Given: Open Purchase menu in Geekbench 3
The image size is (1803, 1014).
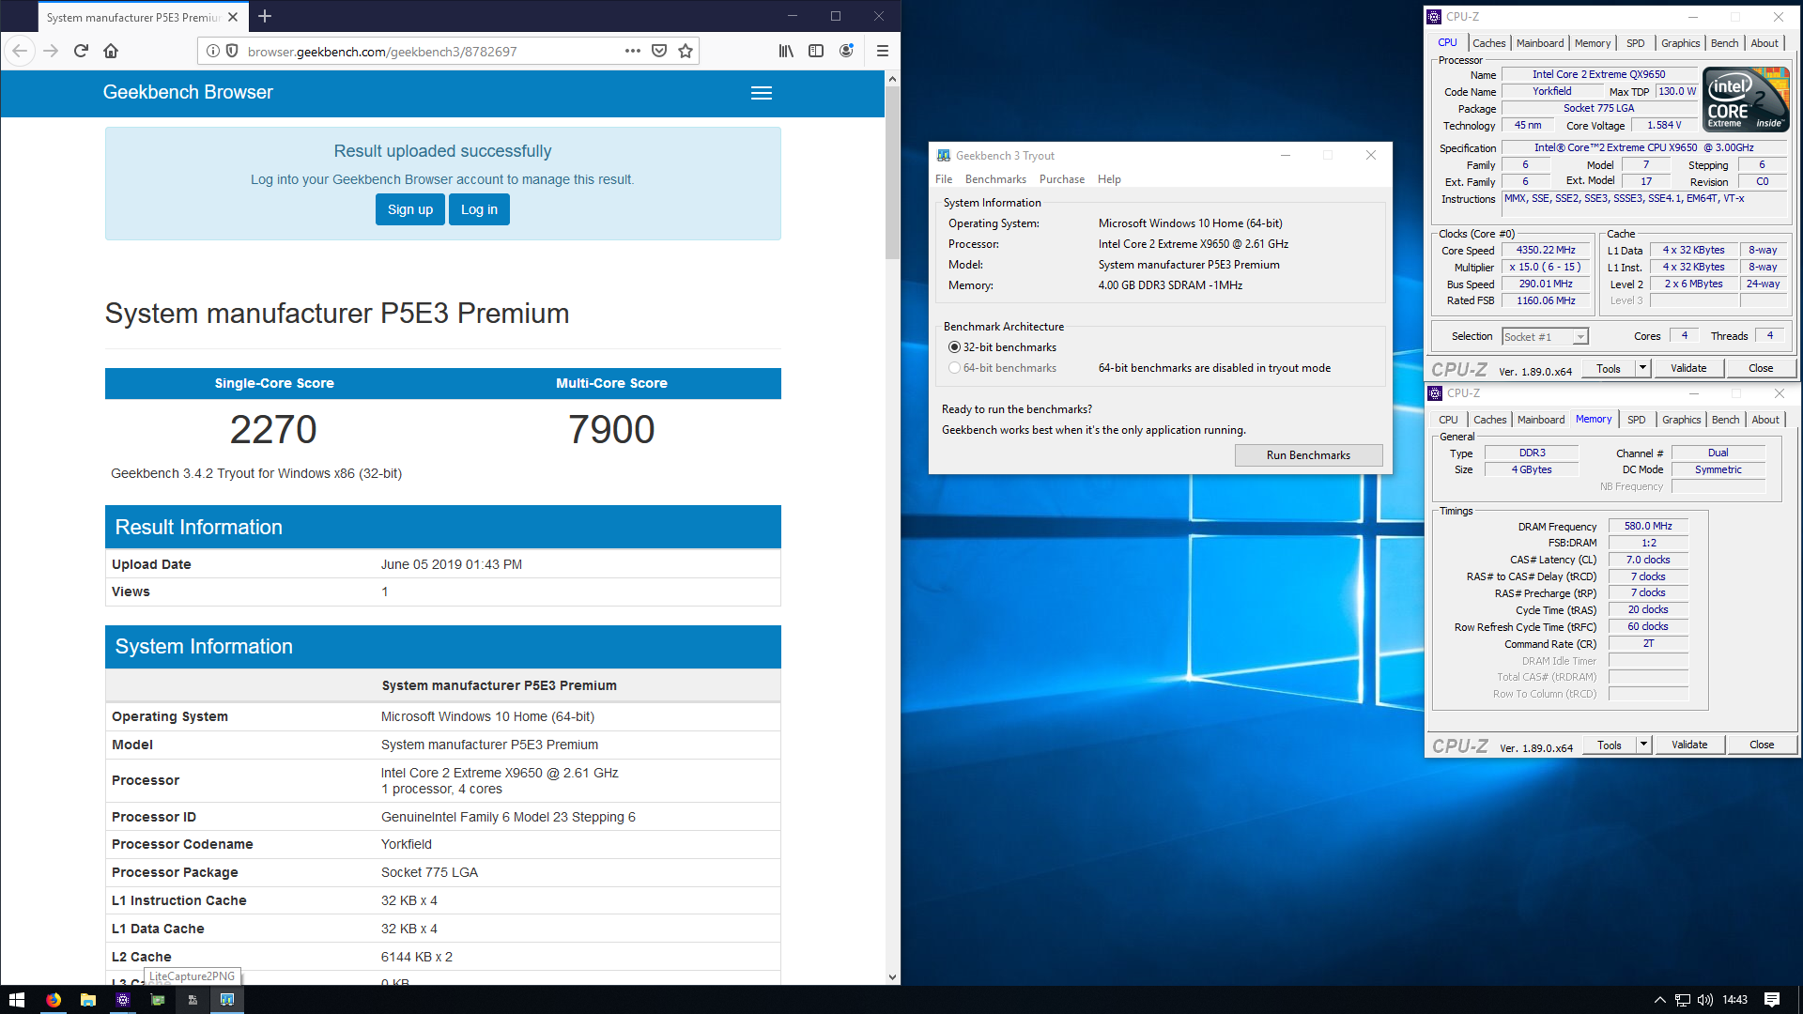Looking at the screenshot, I should (x=1062, y=179).
